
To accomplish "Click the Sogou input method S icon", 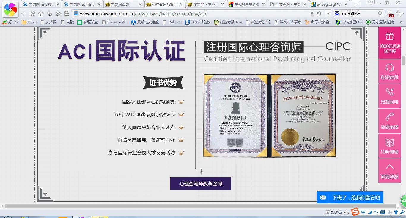I will click(355, 212).
